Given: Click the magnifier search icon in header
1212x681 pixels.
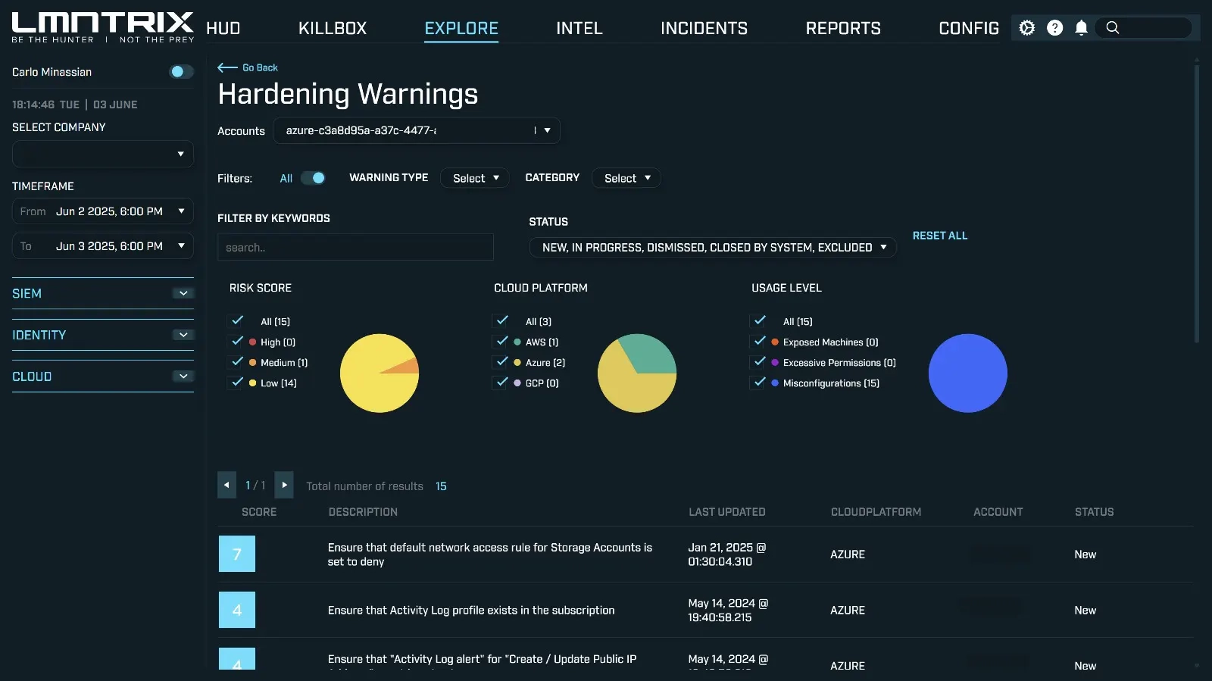Looking at the screenshot, I should (1112, 28).
